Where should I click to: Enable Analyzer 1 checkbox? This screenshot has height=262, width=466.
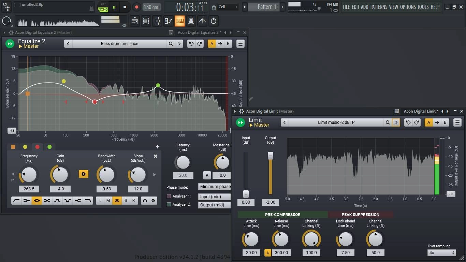coord(169,196)
